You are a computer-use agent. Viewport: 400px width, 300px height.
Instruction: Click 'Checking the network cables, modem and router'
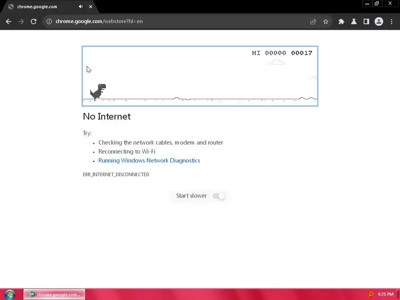click(x=161, y=143)
